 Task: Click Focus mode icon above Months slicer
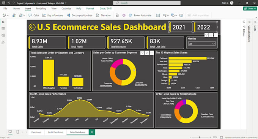[211, 35]
